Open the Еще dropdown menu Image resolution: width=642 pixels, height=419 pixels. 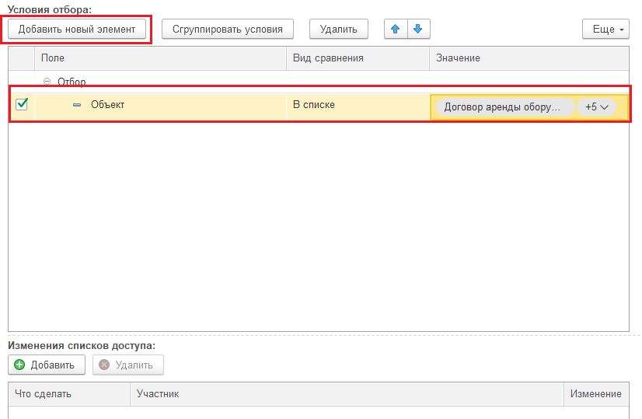point(605,30)
